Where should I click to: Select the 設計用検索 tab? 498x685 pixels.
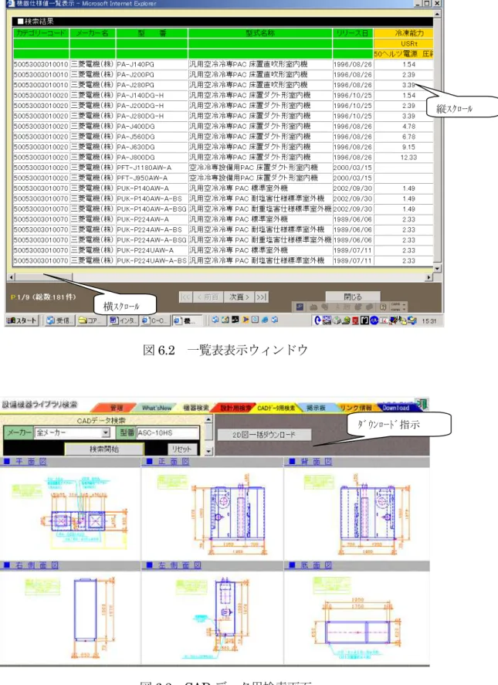coord(235,408)
